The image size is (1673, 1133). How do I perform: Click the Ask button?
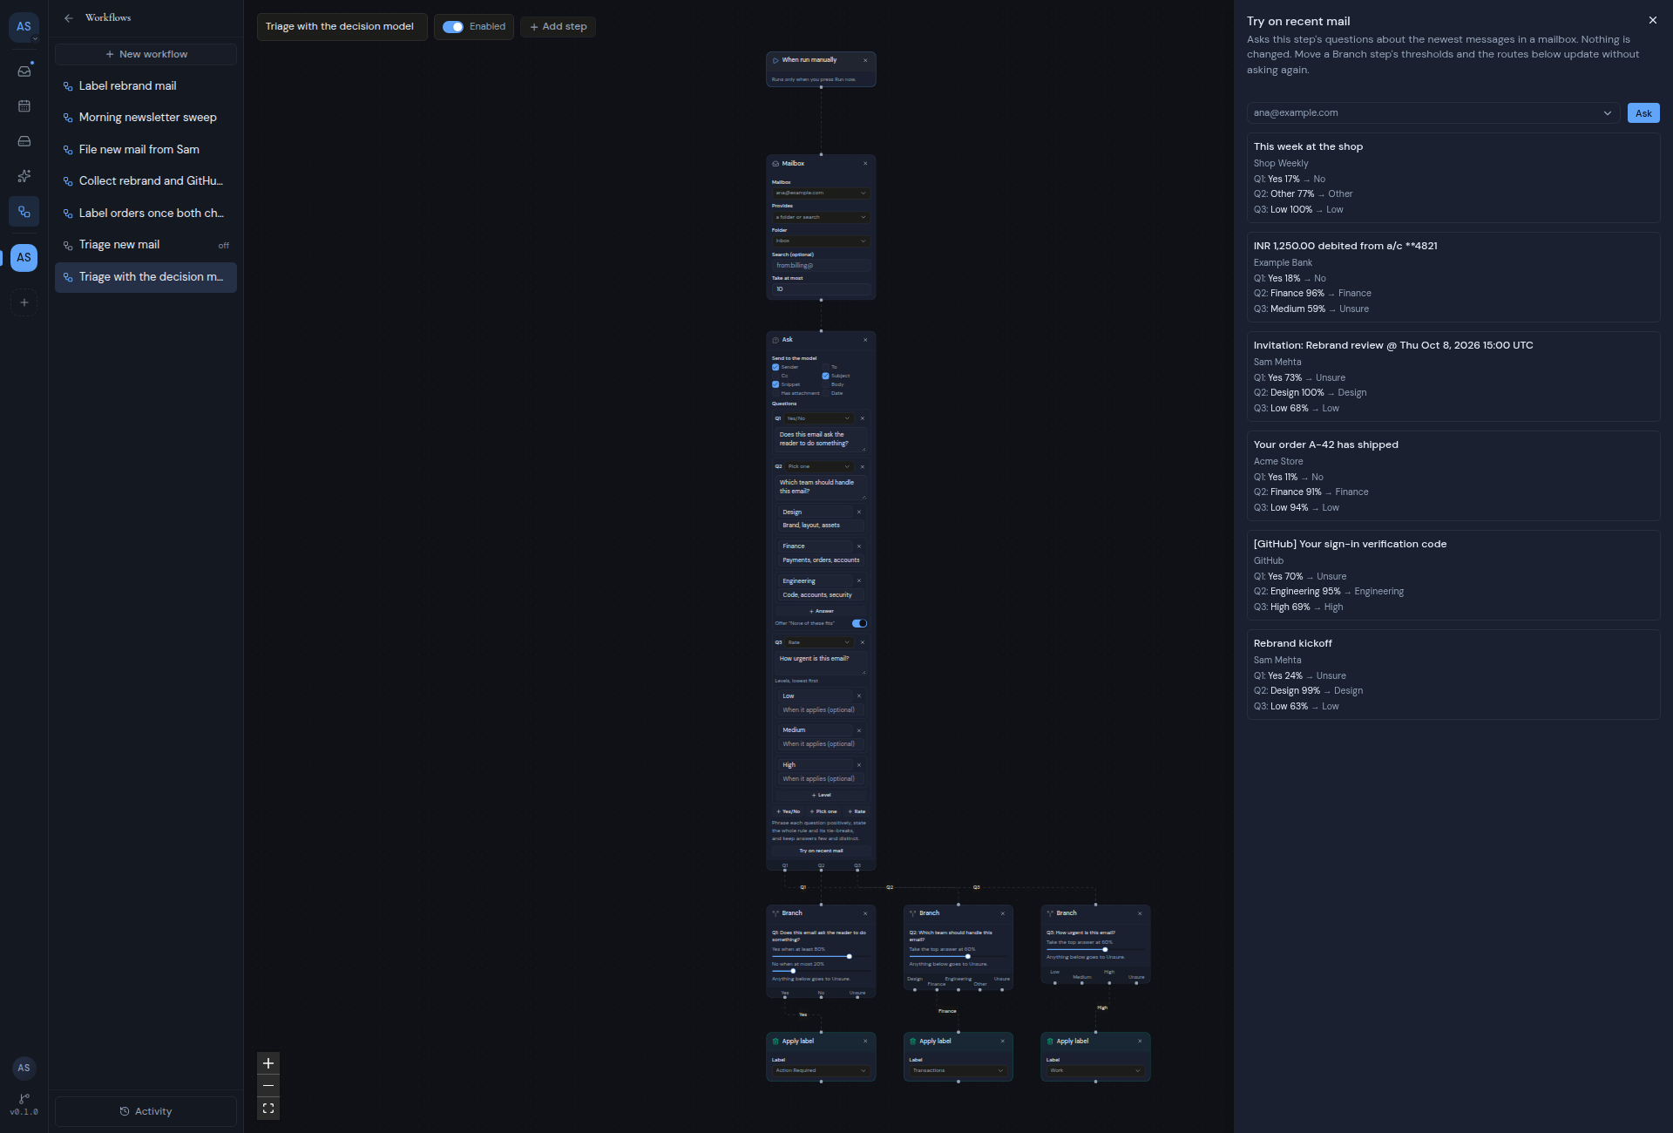1643,113
